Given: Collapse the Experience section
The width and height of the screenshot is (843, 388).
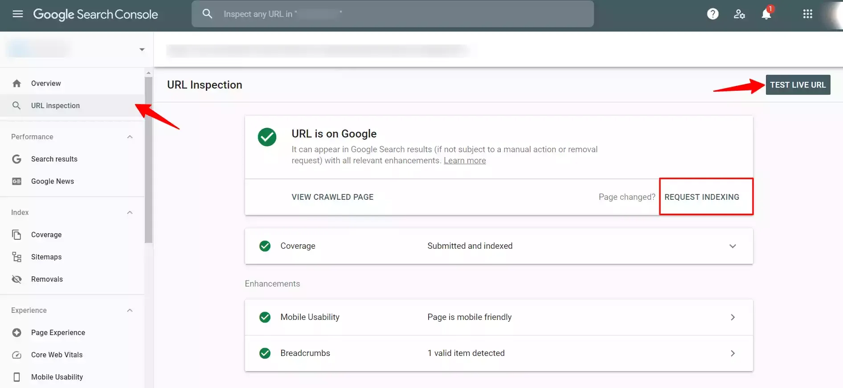Looking at the screenshot, I should pos(130,310).
